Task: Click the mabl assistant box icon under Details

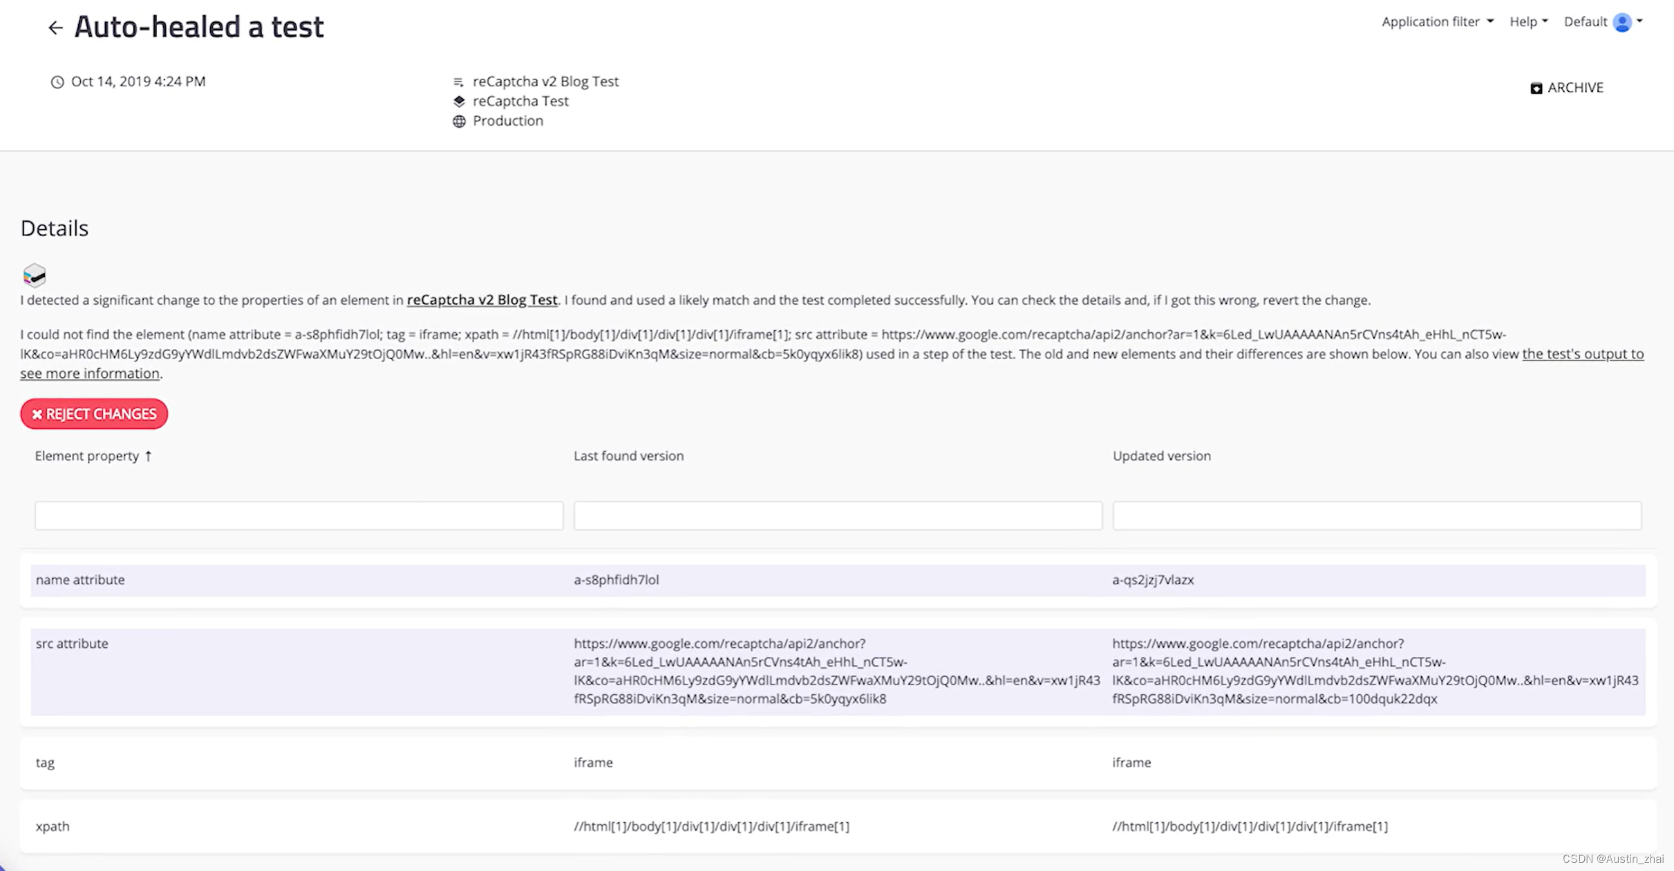Action: [x=34, y=275]
